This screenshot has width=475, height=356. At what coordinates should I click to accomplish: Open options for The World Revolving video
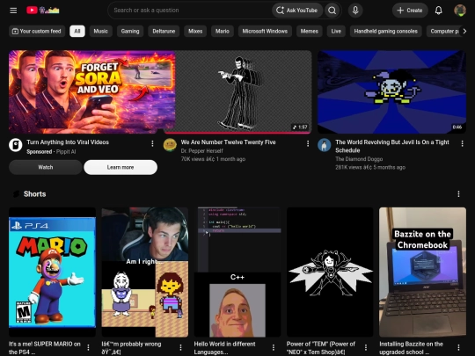coord(462,143)
